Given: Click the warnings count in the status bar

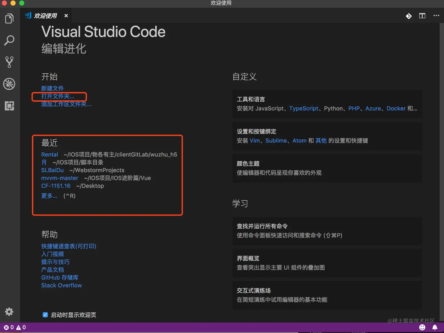Looking at the screenshot, I should 21,327.
